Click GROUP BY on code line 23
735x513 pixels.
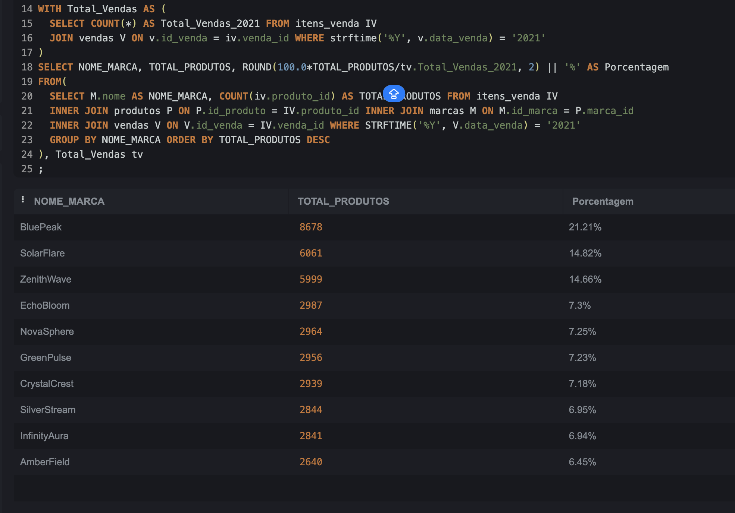click(x=73, y=140)
